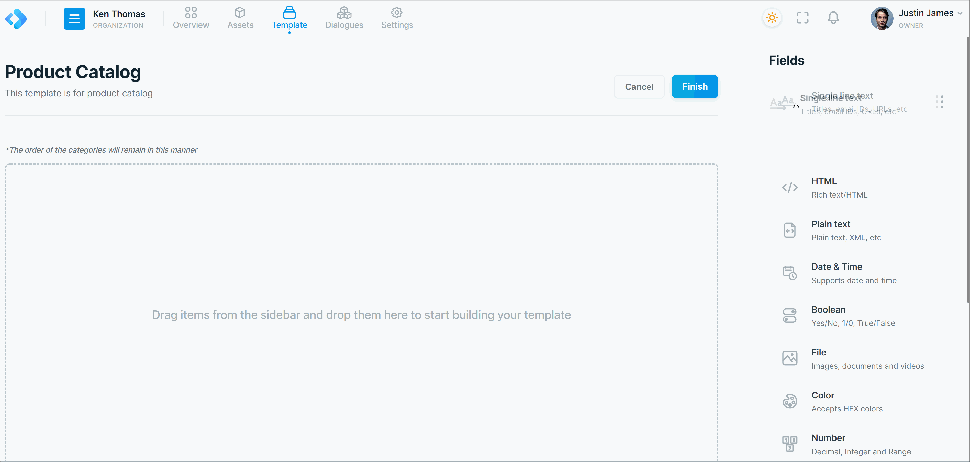Click the app logo in the top-left
Screen dimensions: 970x462
(16, 18)
